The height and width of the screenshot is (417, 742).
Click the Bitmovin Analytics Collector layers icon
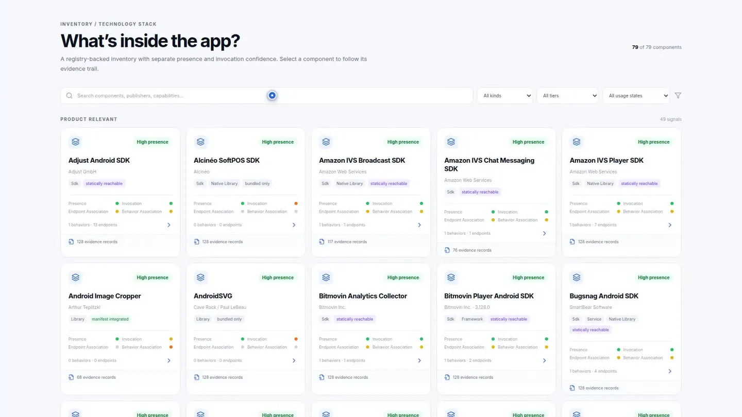click(x=326, y=277)
